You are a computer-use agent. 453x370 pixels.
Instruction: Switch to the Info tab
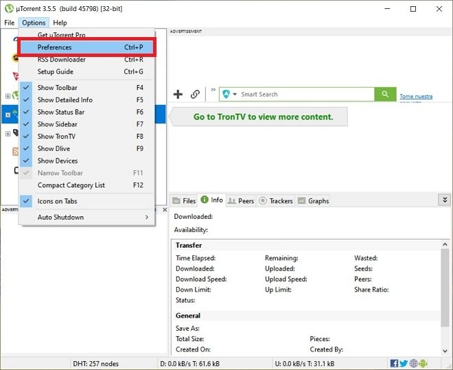click(x=212, y=200)
